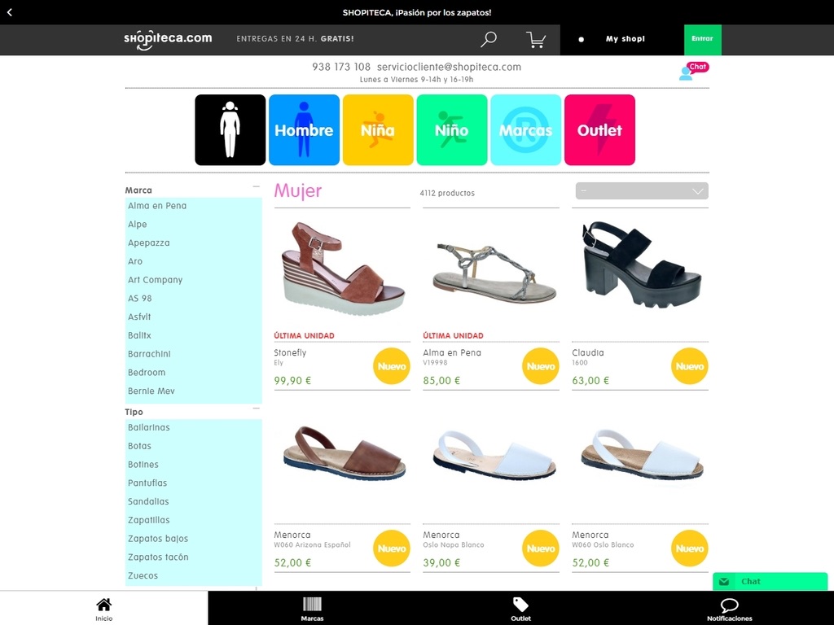Open the search magnifier icon
834x625 pixels.
[x=489, y=39]
